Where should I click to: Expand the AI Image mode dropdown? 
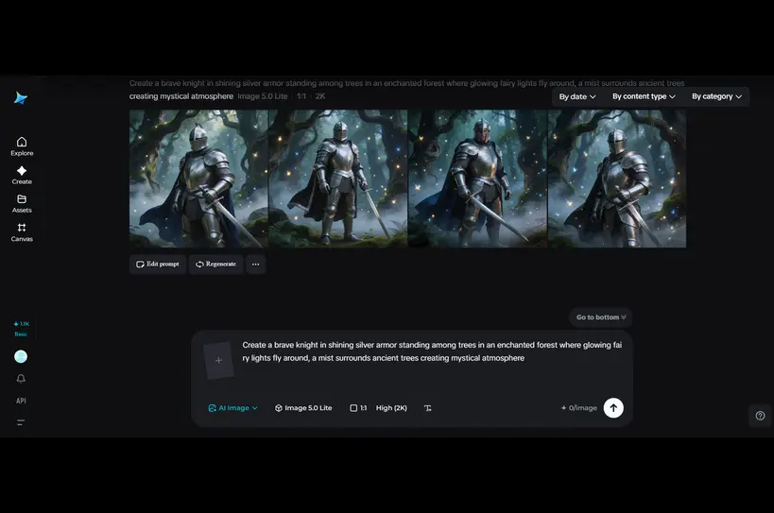tap(233, 408)
